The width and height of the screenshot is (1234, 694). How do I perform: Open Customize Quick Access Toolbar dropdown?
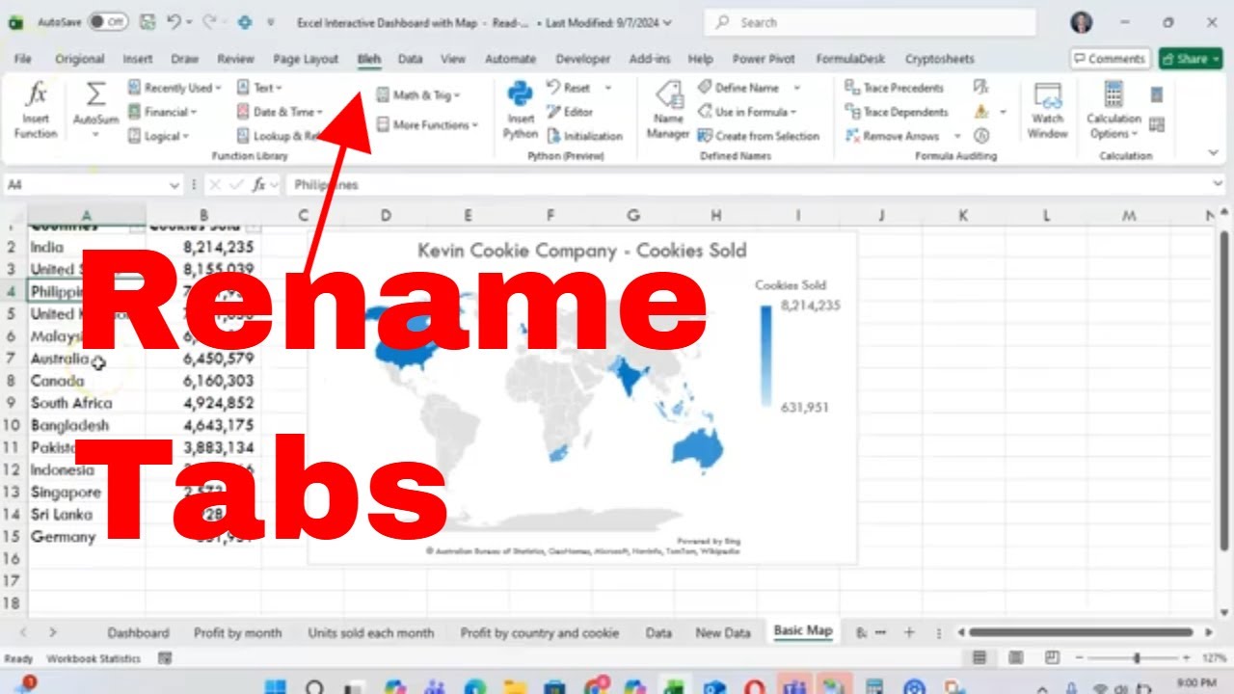click(x=270, y=21)
